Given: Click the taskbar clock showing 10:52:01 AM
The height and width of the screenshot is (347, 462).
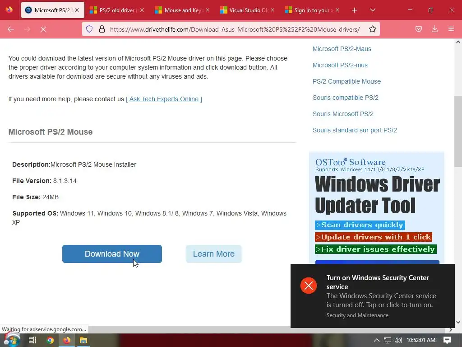Looking at the screenshot, I should point(421,340).
